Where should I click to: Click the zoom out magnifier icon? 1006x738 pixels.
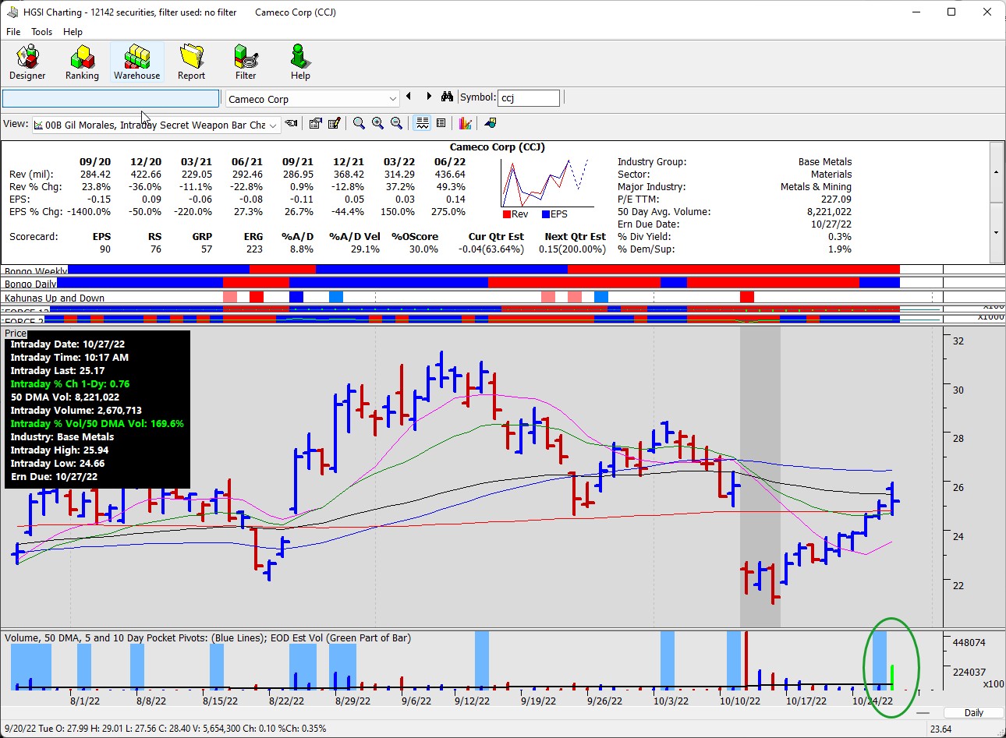tap(396, 123)
